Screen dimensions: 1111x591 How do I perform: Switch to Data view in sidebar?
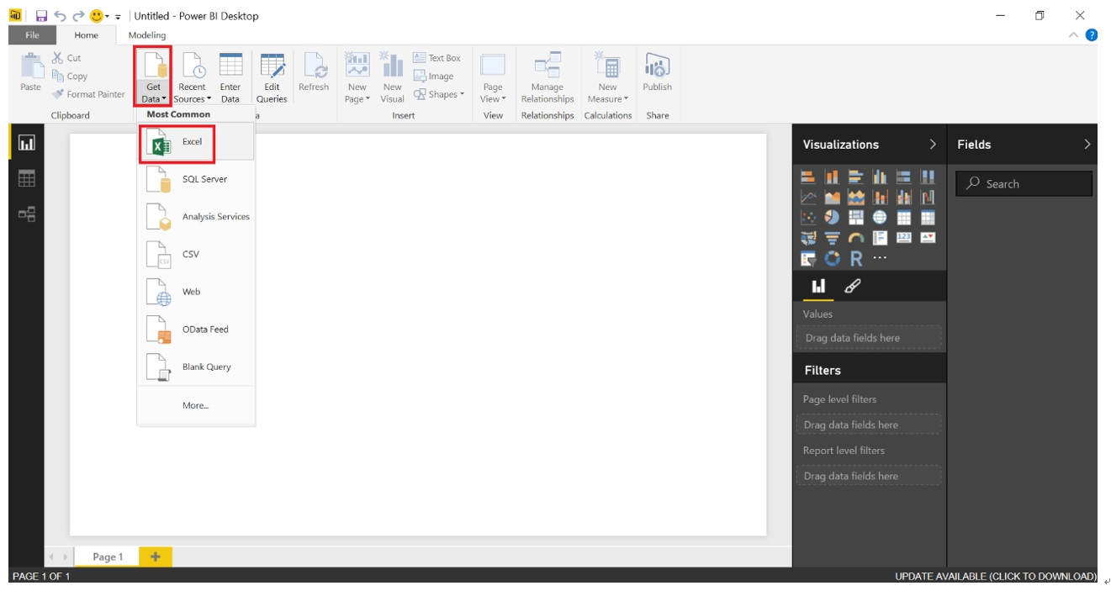point(26,178)
